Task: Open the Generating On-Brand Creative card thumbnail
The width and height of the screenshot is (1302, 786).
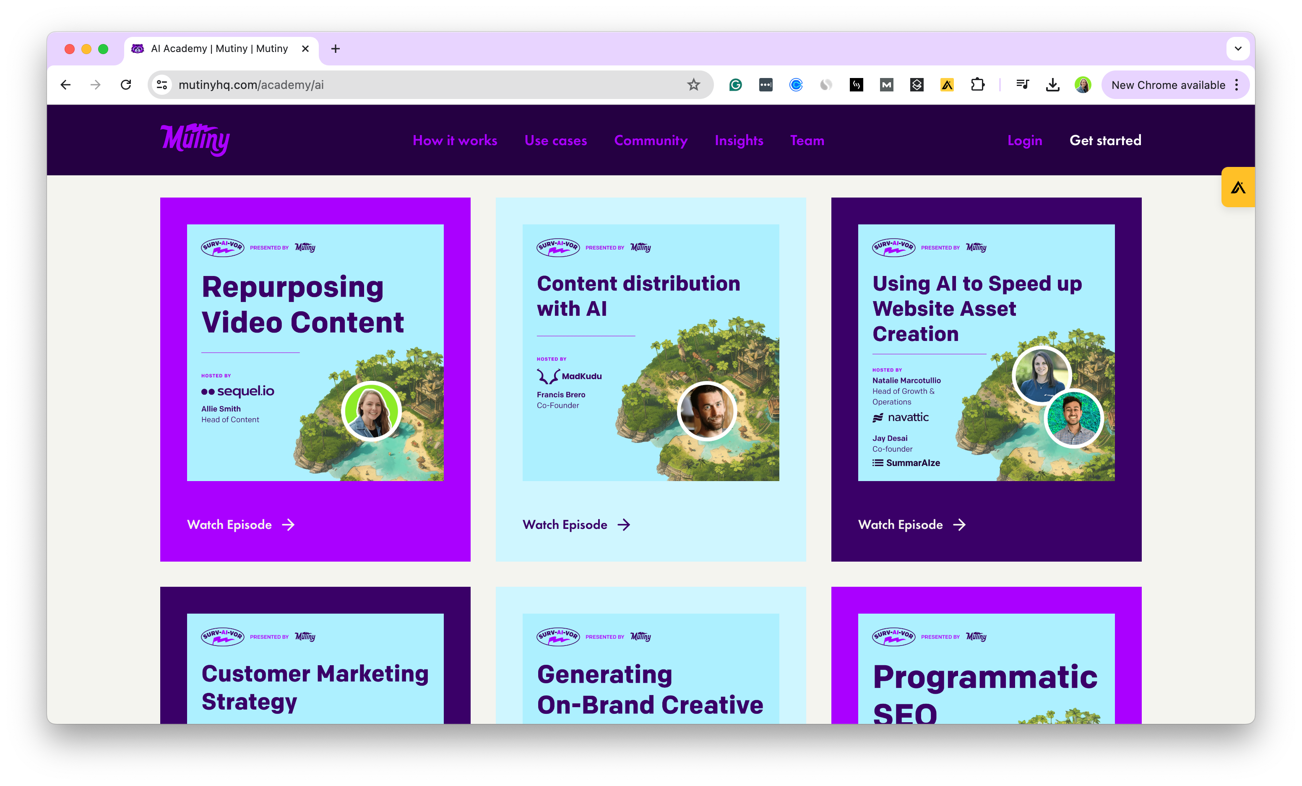Action: (651, 668)
